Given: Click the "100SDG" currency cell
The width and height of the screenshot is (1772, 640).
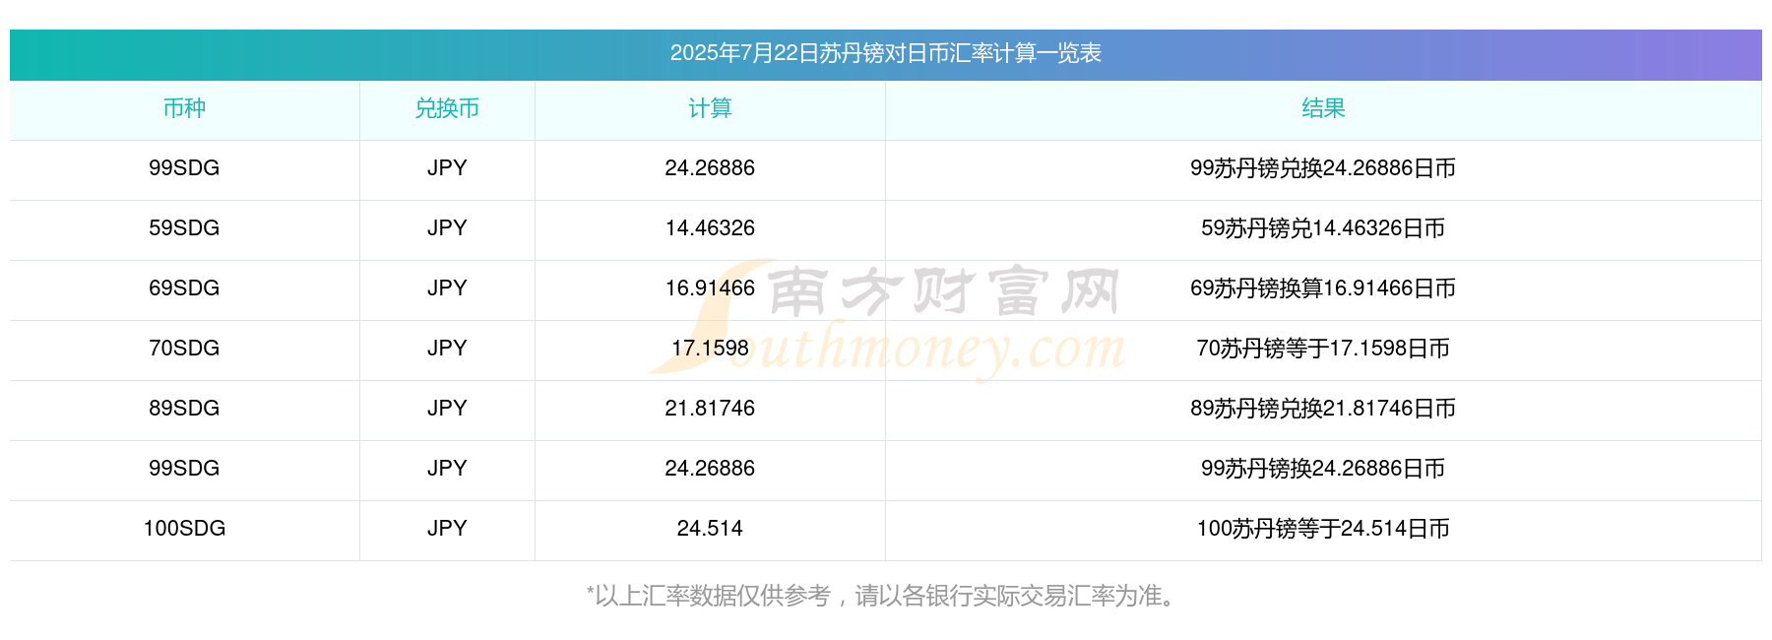Looking at the screenshot, I should pos(184,529).
